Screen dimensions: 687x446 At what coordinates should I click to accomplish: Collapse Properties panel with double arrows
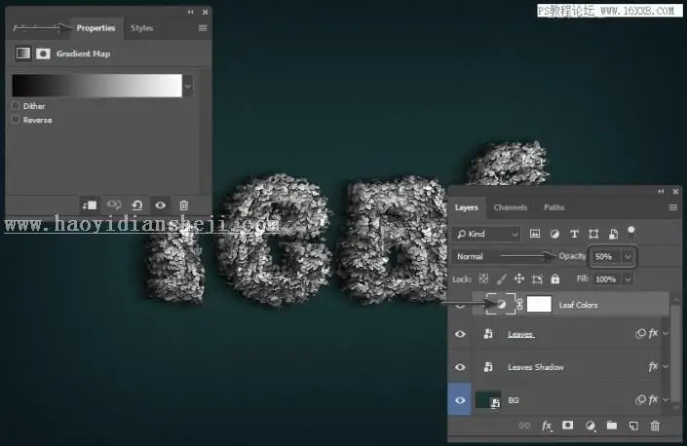190,12
